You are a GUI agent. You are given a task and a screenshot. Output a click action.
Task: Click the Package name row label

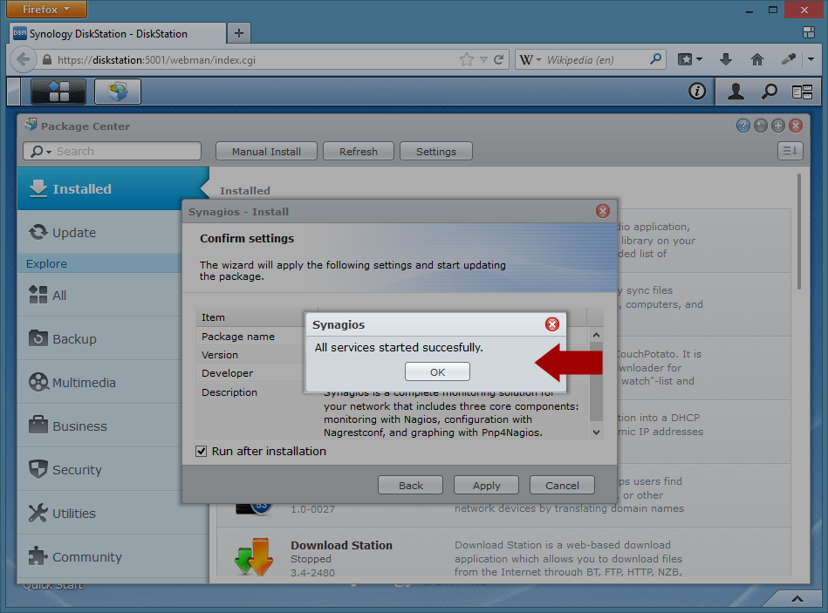click(x=237, y=337)
